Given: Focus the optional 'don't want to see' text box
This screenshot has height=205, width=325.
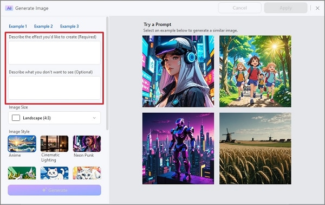Looking at the screenshot, I should tap(54, 88).
